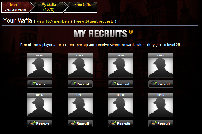Click the bottom-row fourth Recruit button
Image resolution: width=202 pixels, height=134 pixels.
click(x=161, y=123)
